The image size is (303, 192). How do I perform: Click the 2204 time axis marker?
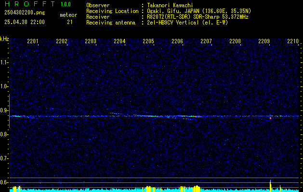(119, 41)
